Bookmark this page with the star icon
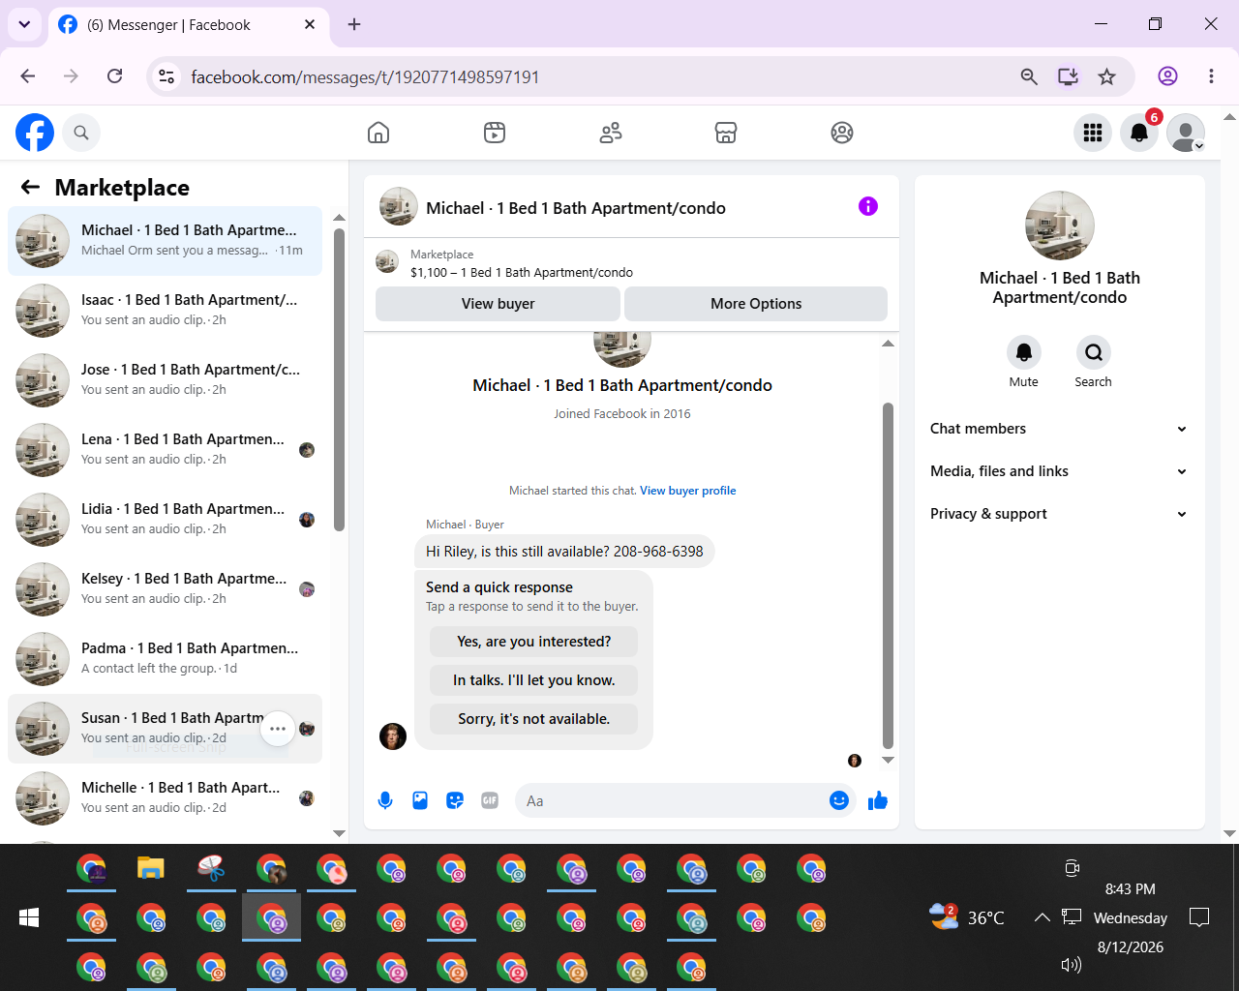Screen dimensions: 1239x991 click(1107, 76)
